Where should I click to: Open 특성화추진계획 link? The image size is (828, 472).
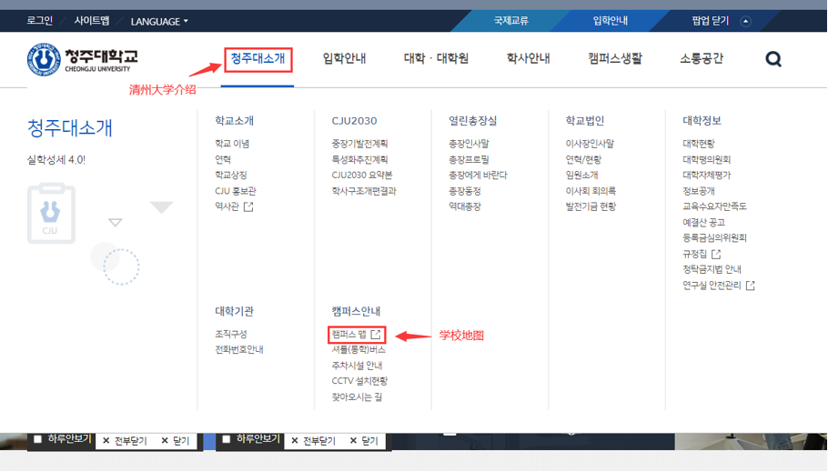[359, 159]
